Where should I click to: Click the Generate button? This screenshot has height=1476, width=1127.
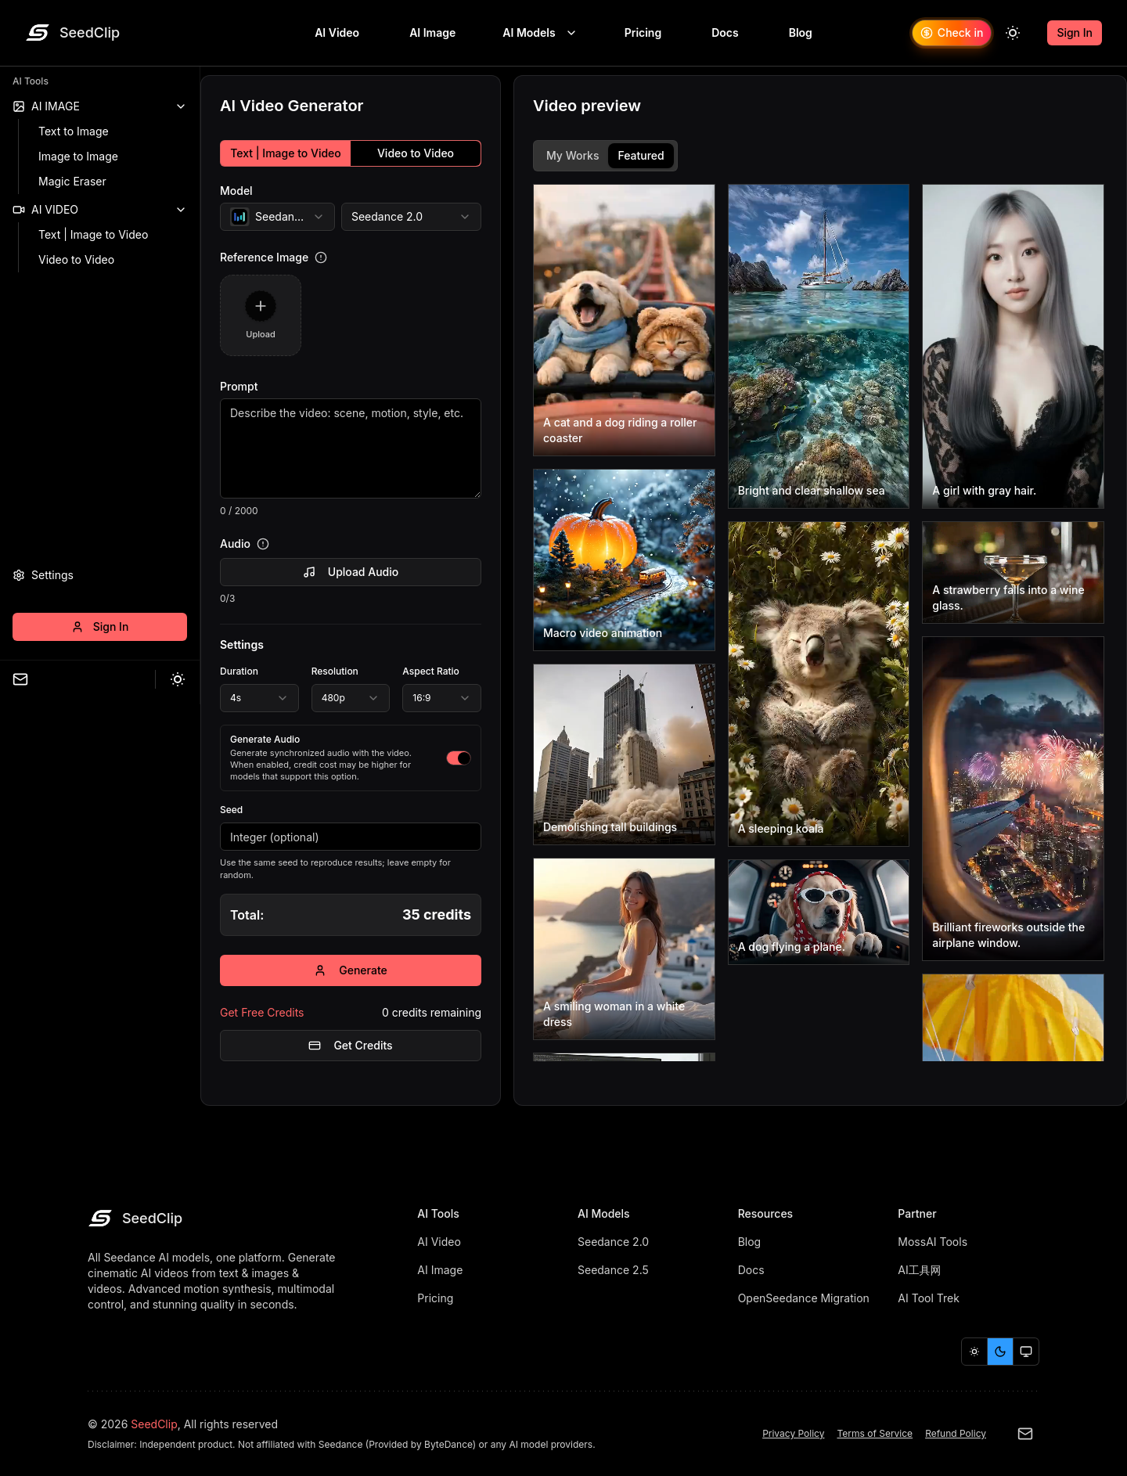coord(351,970)
